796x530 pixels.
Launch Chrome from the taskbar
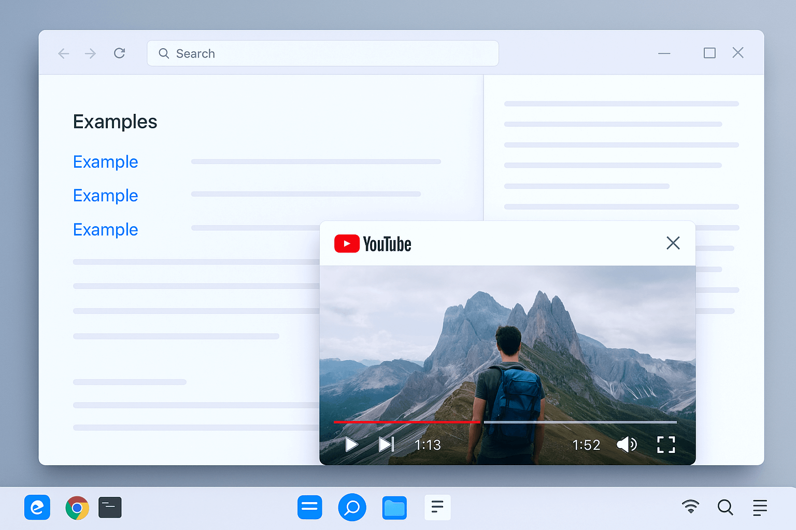pyautogui.click(x=77, y=508)
